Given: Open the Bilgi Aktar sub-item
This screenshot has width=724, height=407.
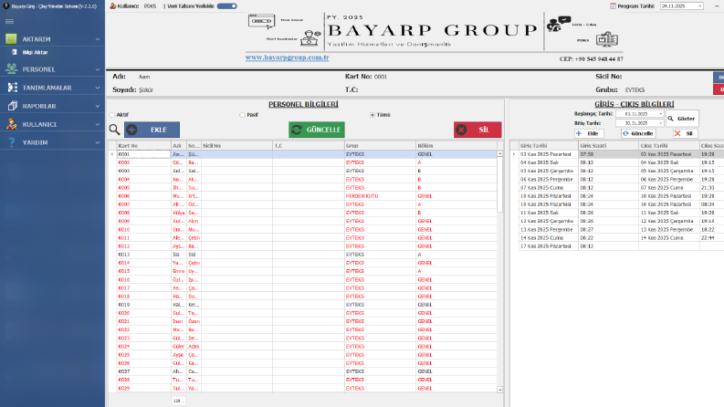Looking at the screenshot, I should (52, 52).
